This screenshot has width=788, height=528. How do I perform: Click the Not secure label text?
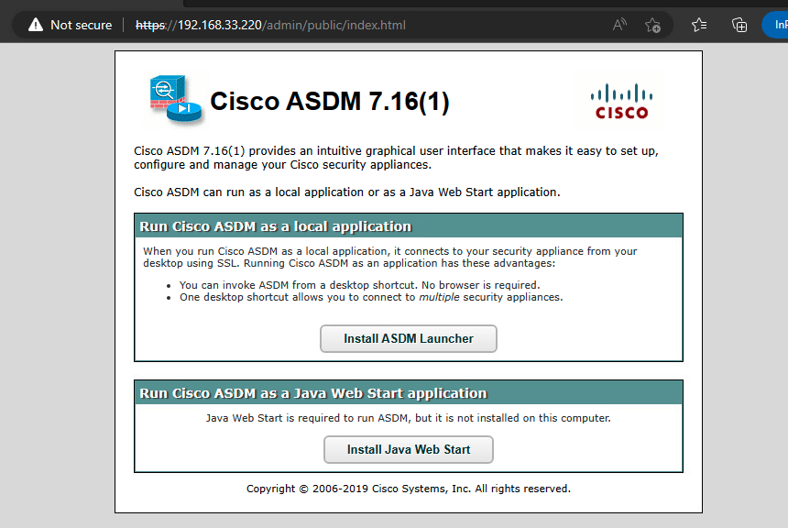click(x=81, y=25)
